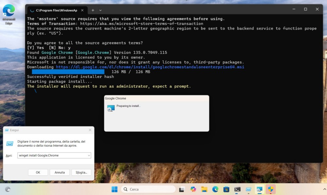Screen dimensions: 327x195
Task: Open a new tab in Terminal
Action: [93, 10]
